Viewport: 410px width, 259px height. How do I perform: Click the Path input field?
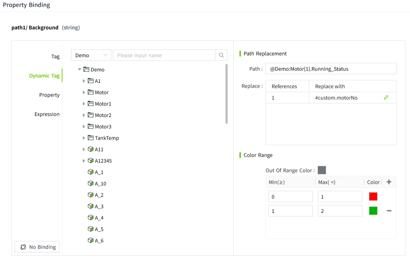tap(330, 69)
